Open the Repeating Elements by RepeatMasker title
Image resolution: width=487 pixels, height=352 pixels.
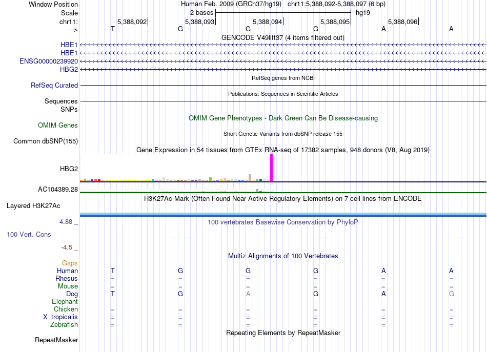point(283,333)
